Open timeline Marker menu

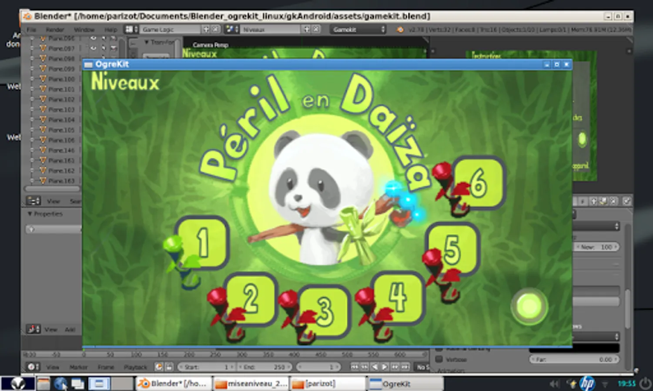tap(78, 368)
